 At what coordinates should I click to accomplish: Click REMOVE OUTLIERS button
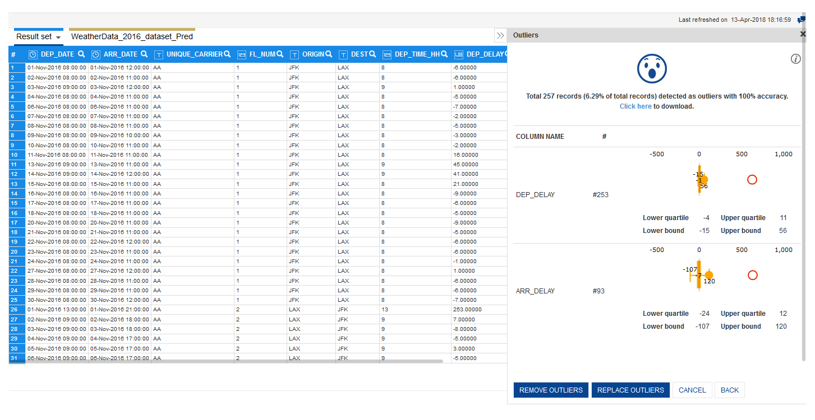point(551,390)
